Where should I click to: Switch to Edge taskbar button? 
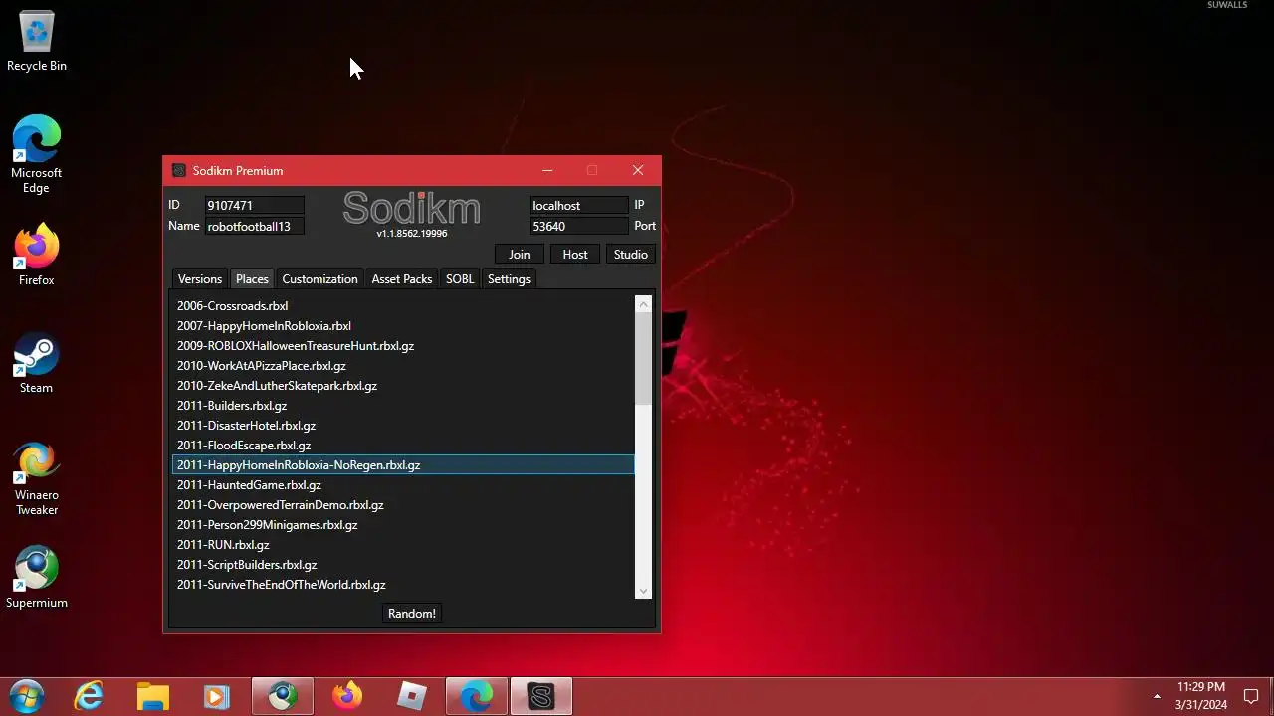[477, 696]
